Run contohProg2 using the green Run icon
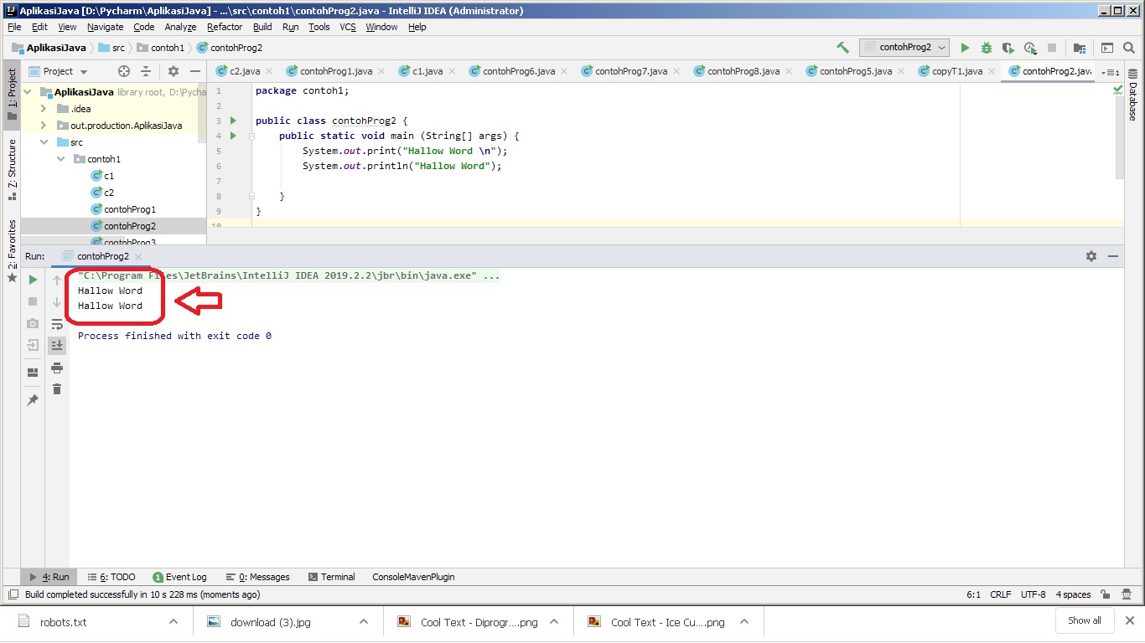The width and height of the screenshot is (1145, 643). coord(964,48)
